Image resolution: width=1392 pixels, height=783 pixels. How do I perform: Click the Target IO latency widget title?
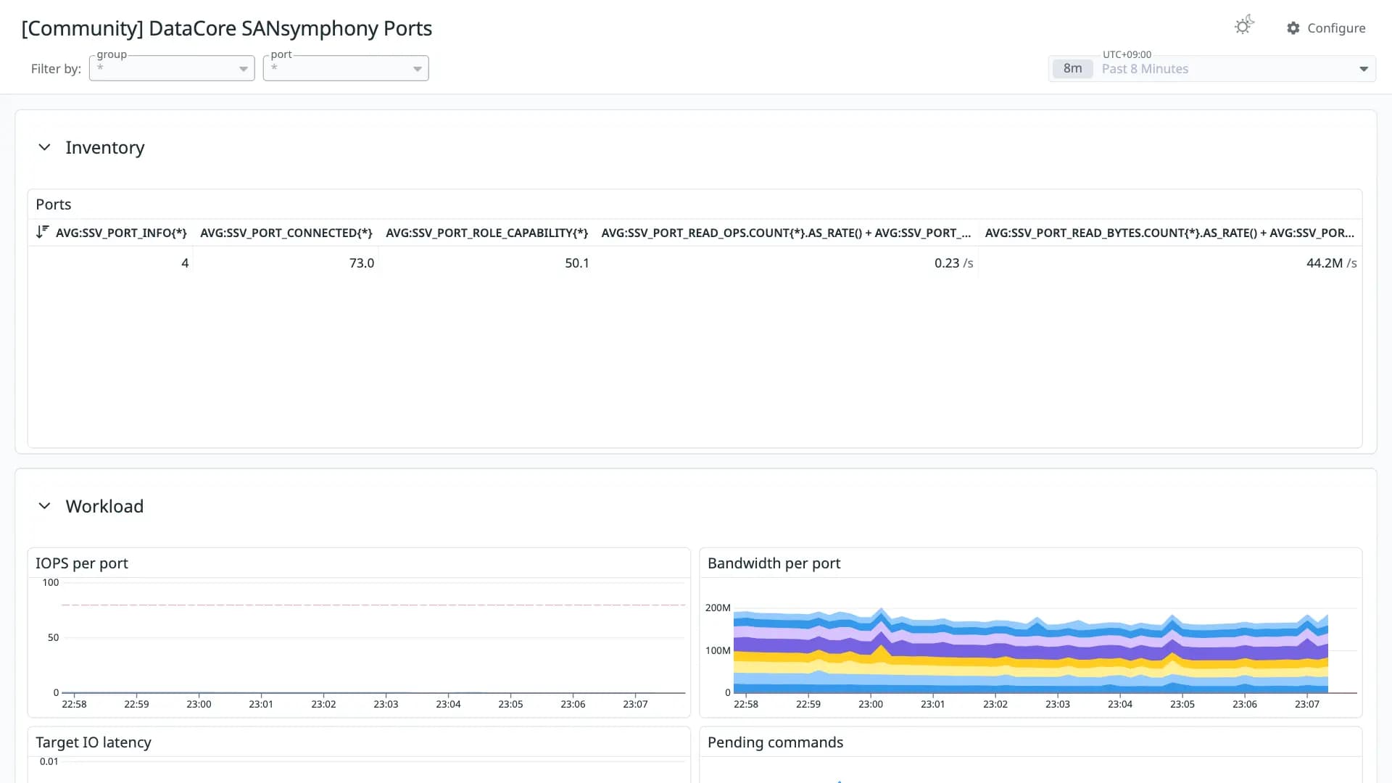[94, 742]
